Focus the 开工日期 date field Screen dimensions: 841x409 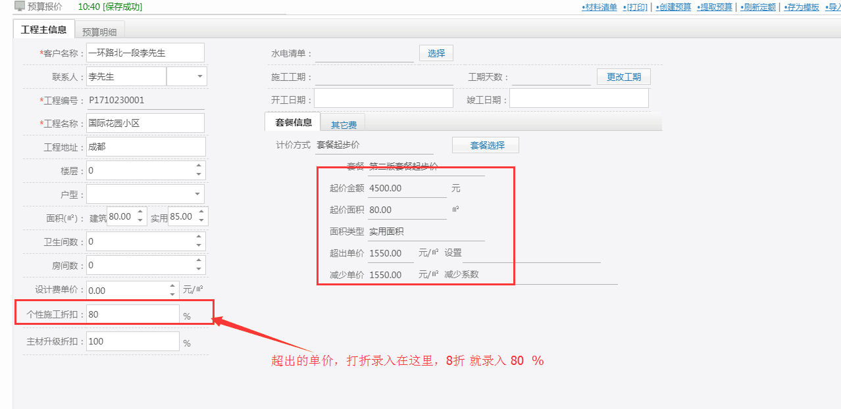(x=383, y=99)
